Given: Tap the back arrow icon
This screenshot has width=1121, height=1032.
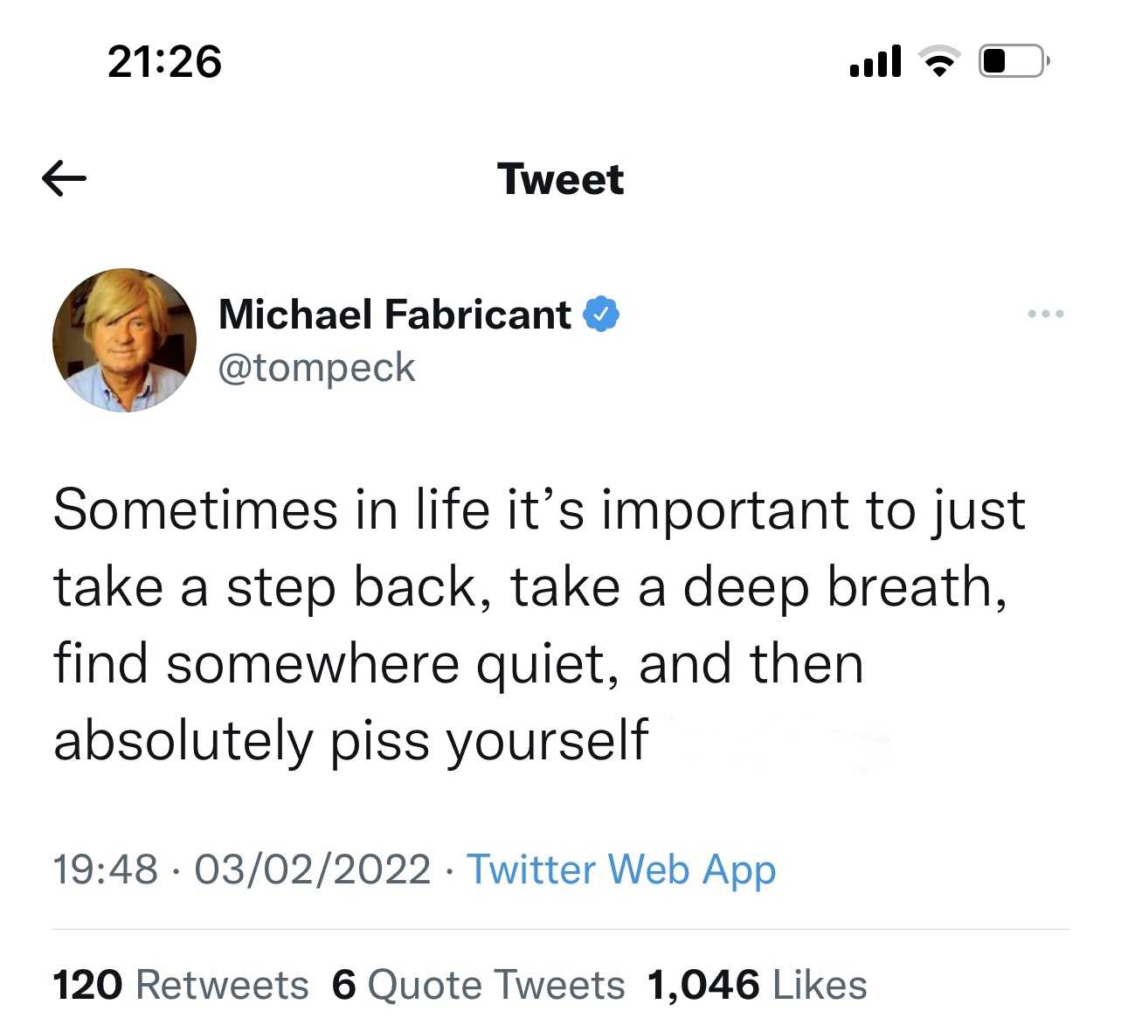Looking at the screenshot, I should 64,179.
